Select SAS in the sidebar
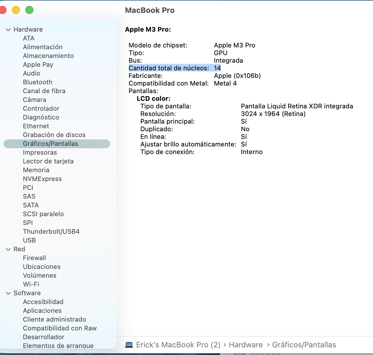 [x=29, y=197]
